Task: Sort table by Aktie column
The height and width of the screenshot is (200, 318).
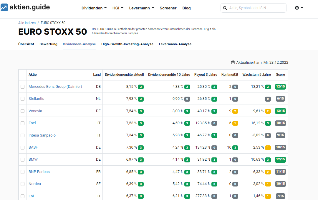Action: [33, 74]
